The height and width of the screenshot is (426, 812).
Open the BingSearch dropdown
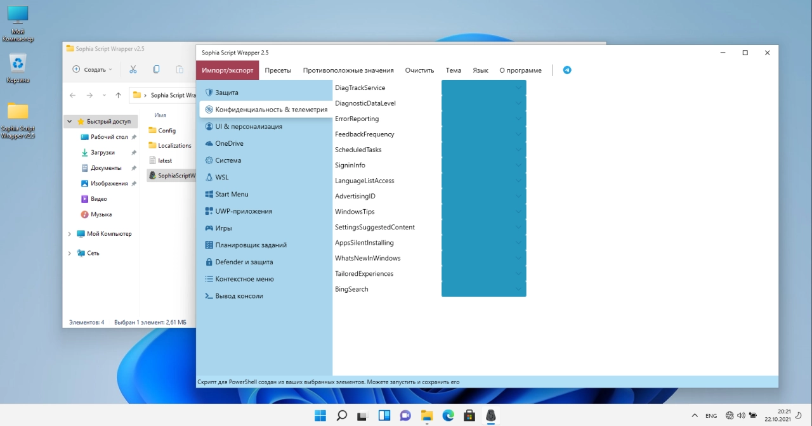(484, 289)
